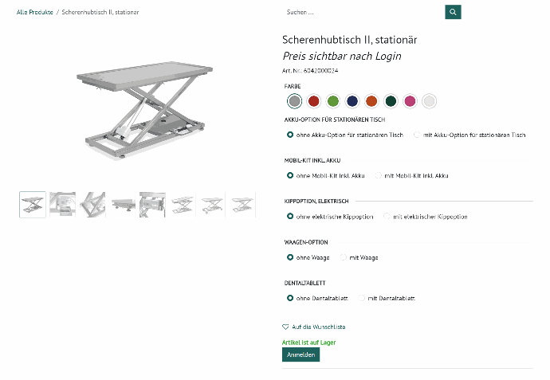
Task: Click 'Auf die Wunschliste' link
Action: (x=318, y=327)
